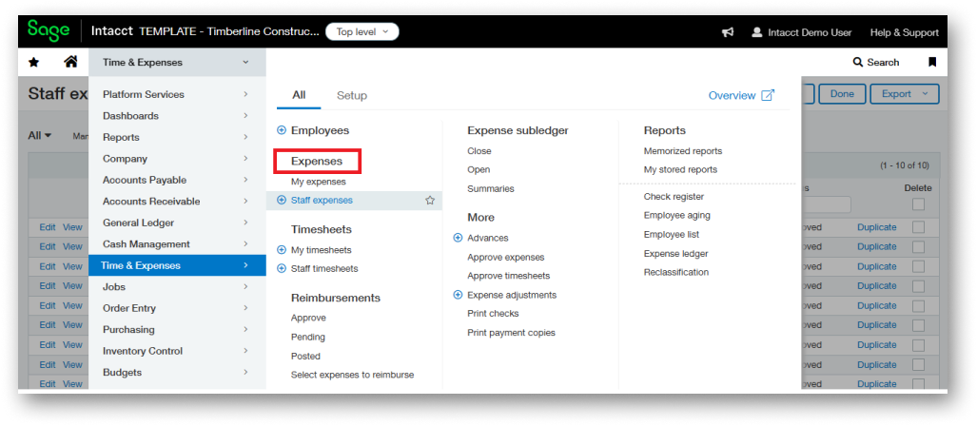This screenshot has height=426, width=977.
Task: Open Help & Support
Action: point(904,32)
